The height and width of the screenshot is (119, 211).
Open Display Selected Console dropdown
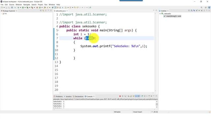pyautogui.click(x=147, y=96)
